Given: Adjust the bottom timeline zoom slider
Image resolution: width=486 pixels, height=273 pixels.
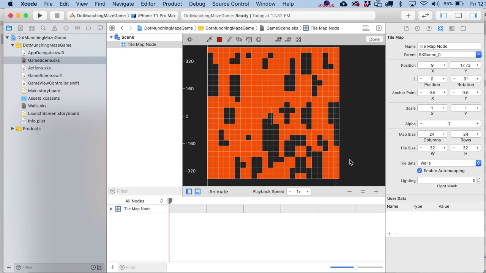Looking at the screenshot, I should coord(356,267).
